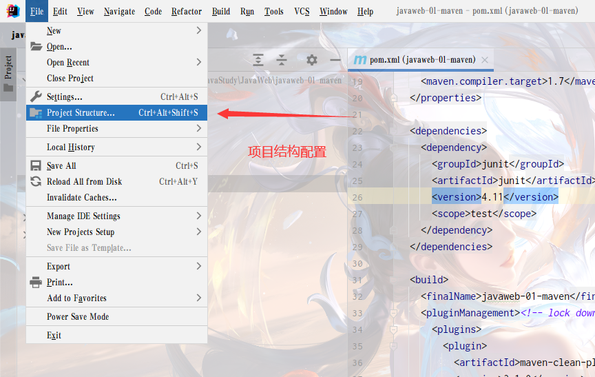
Task: Click the Reload All from Disk icon
Action: [36, 182]
